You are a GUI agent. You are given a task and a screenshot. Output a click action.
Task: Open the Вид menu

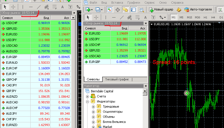(104, 3)
